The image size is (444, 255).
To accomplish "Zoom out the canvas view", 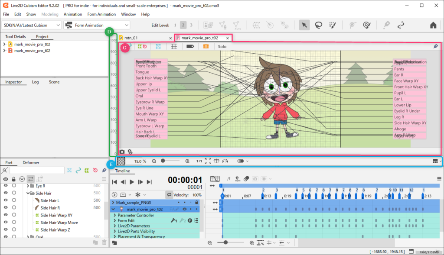I will tap(154, 161).
